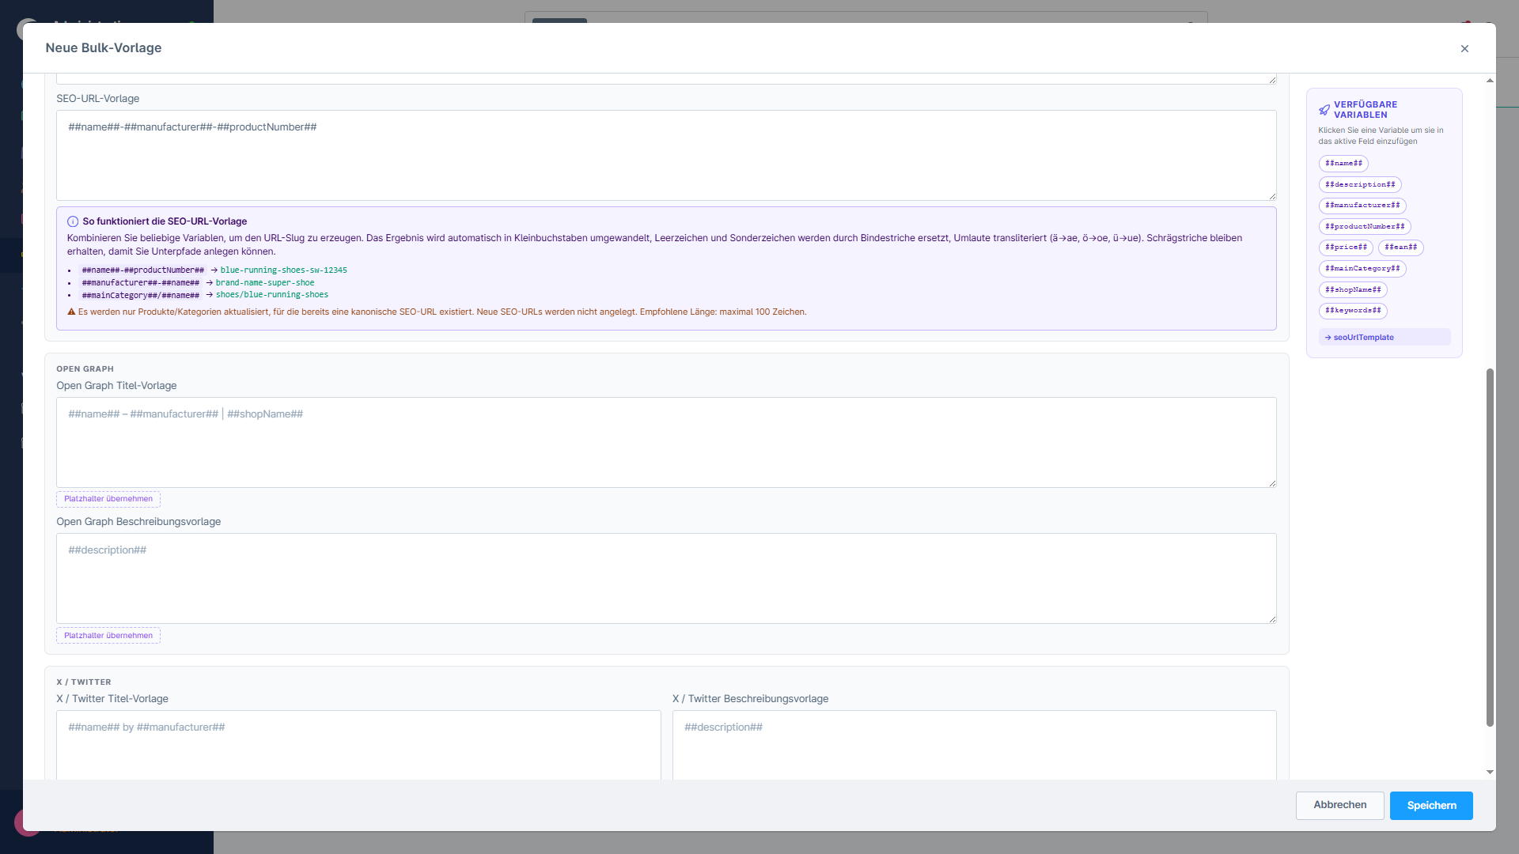Focus the X / Twitter Titel-Vorlage field
The height and width of the screenshot is (854, 1519).
point(358,743)
